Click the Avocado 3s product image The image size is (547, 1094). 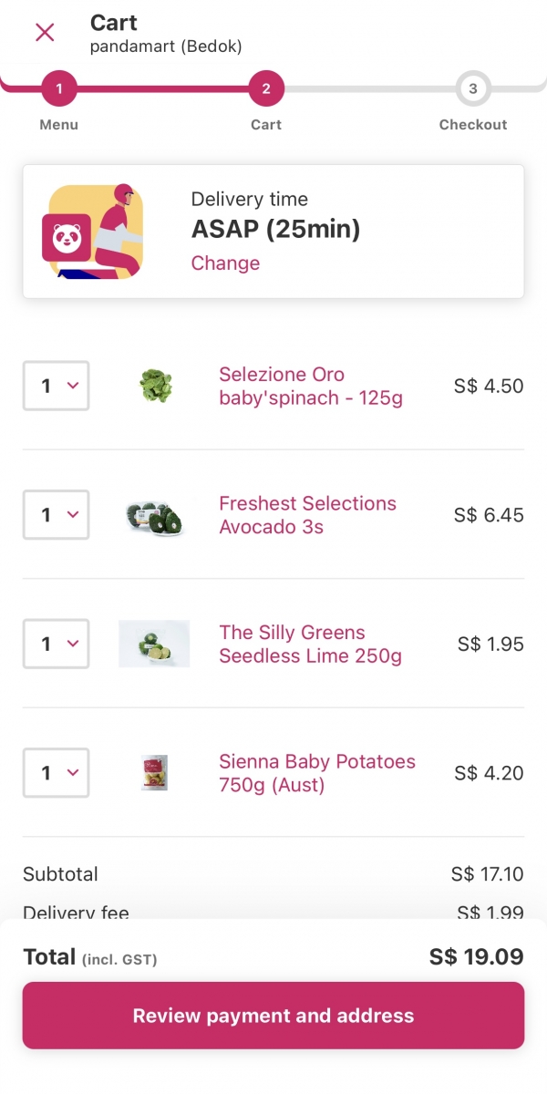coord(154,514)
